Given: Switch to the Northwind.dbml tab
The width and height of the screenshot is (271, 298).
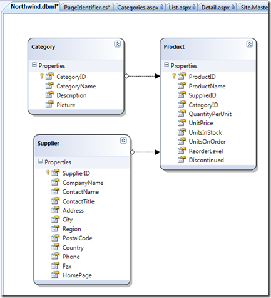Looking at the screenshot, I should tap(34, 6).
